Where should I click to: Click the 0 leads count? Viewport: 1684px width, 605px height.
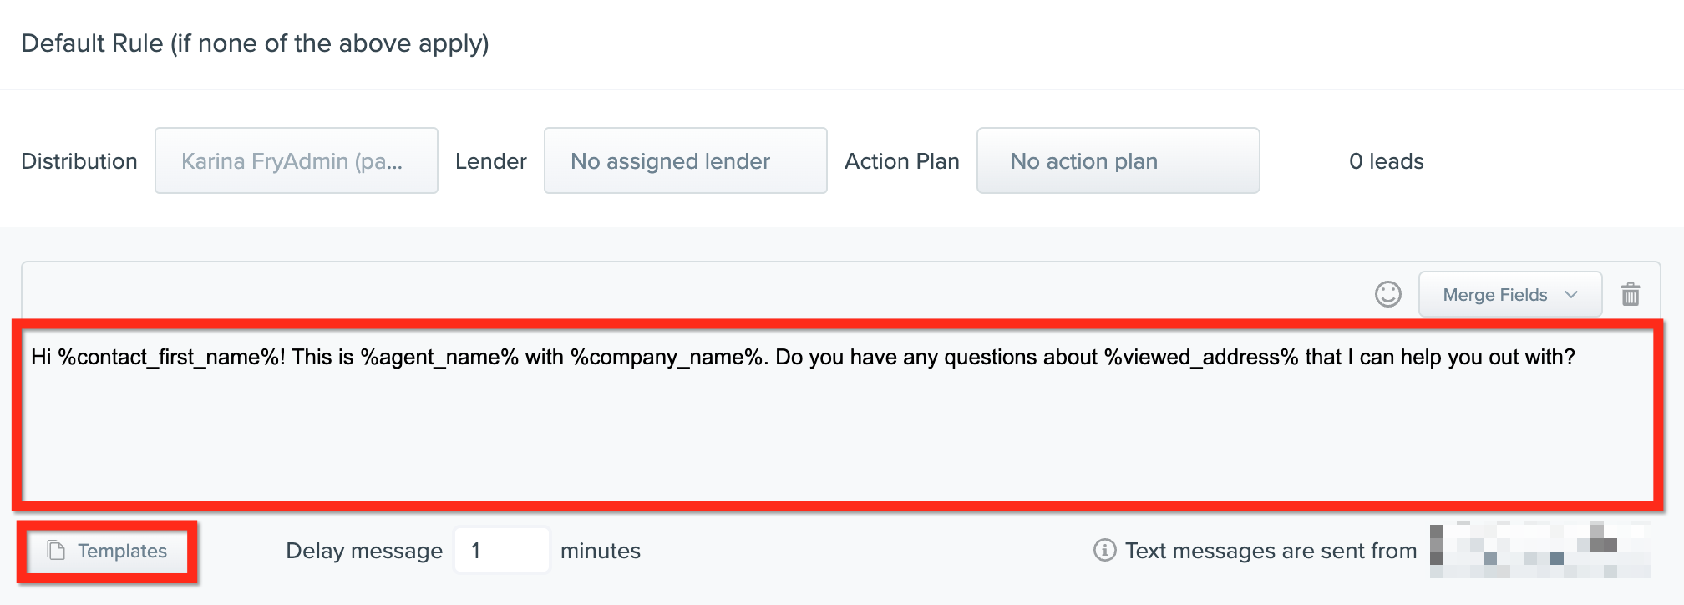tap(1386, 161)
